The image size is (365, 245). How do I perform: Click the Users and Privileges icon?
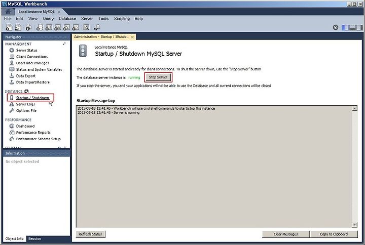pos(12,63)
